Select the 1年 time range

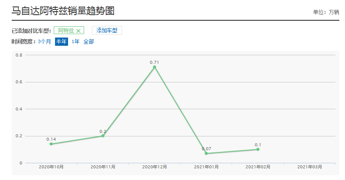75,41
